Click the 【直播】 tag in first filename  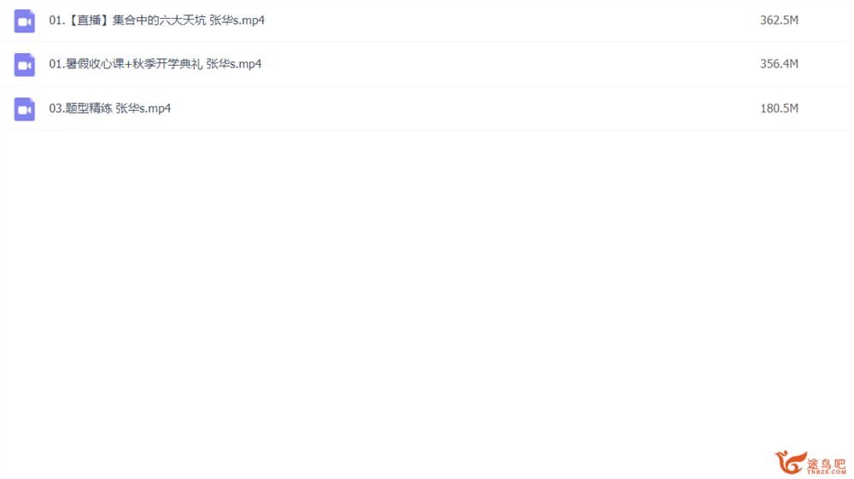pos(87,20)
